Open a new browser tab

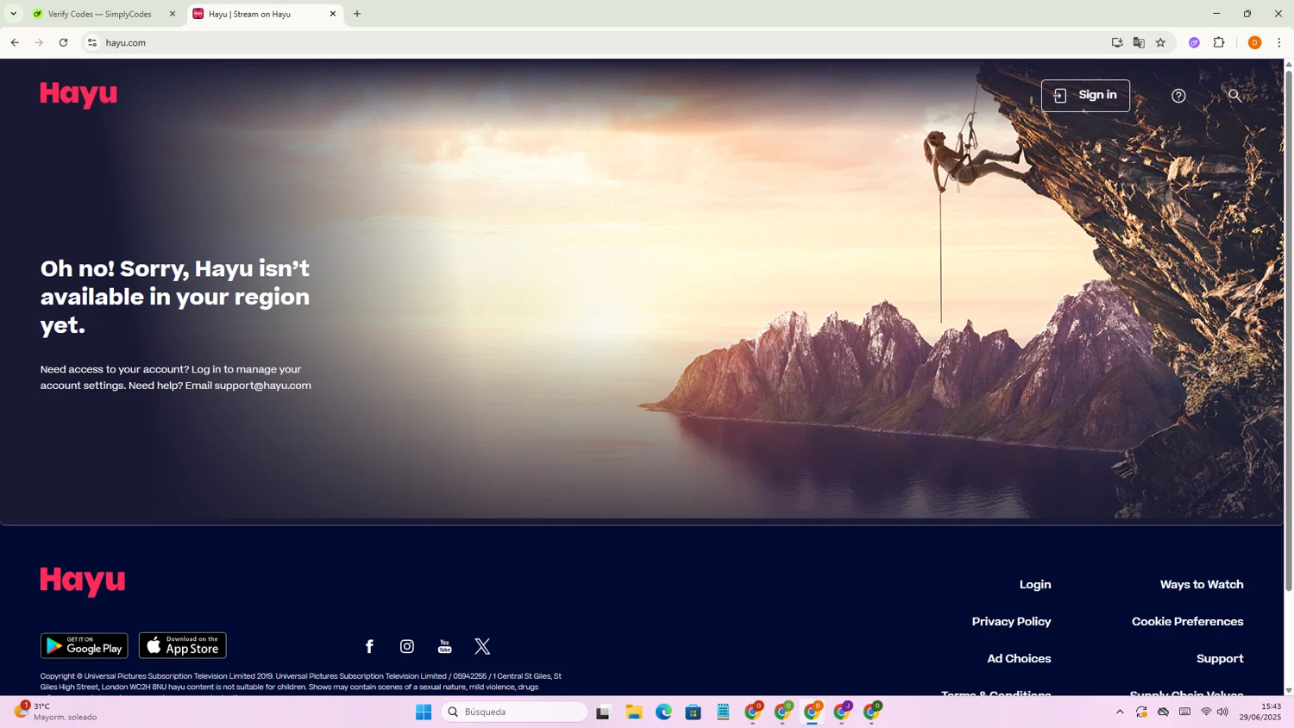click(x=357, y=14)
